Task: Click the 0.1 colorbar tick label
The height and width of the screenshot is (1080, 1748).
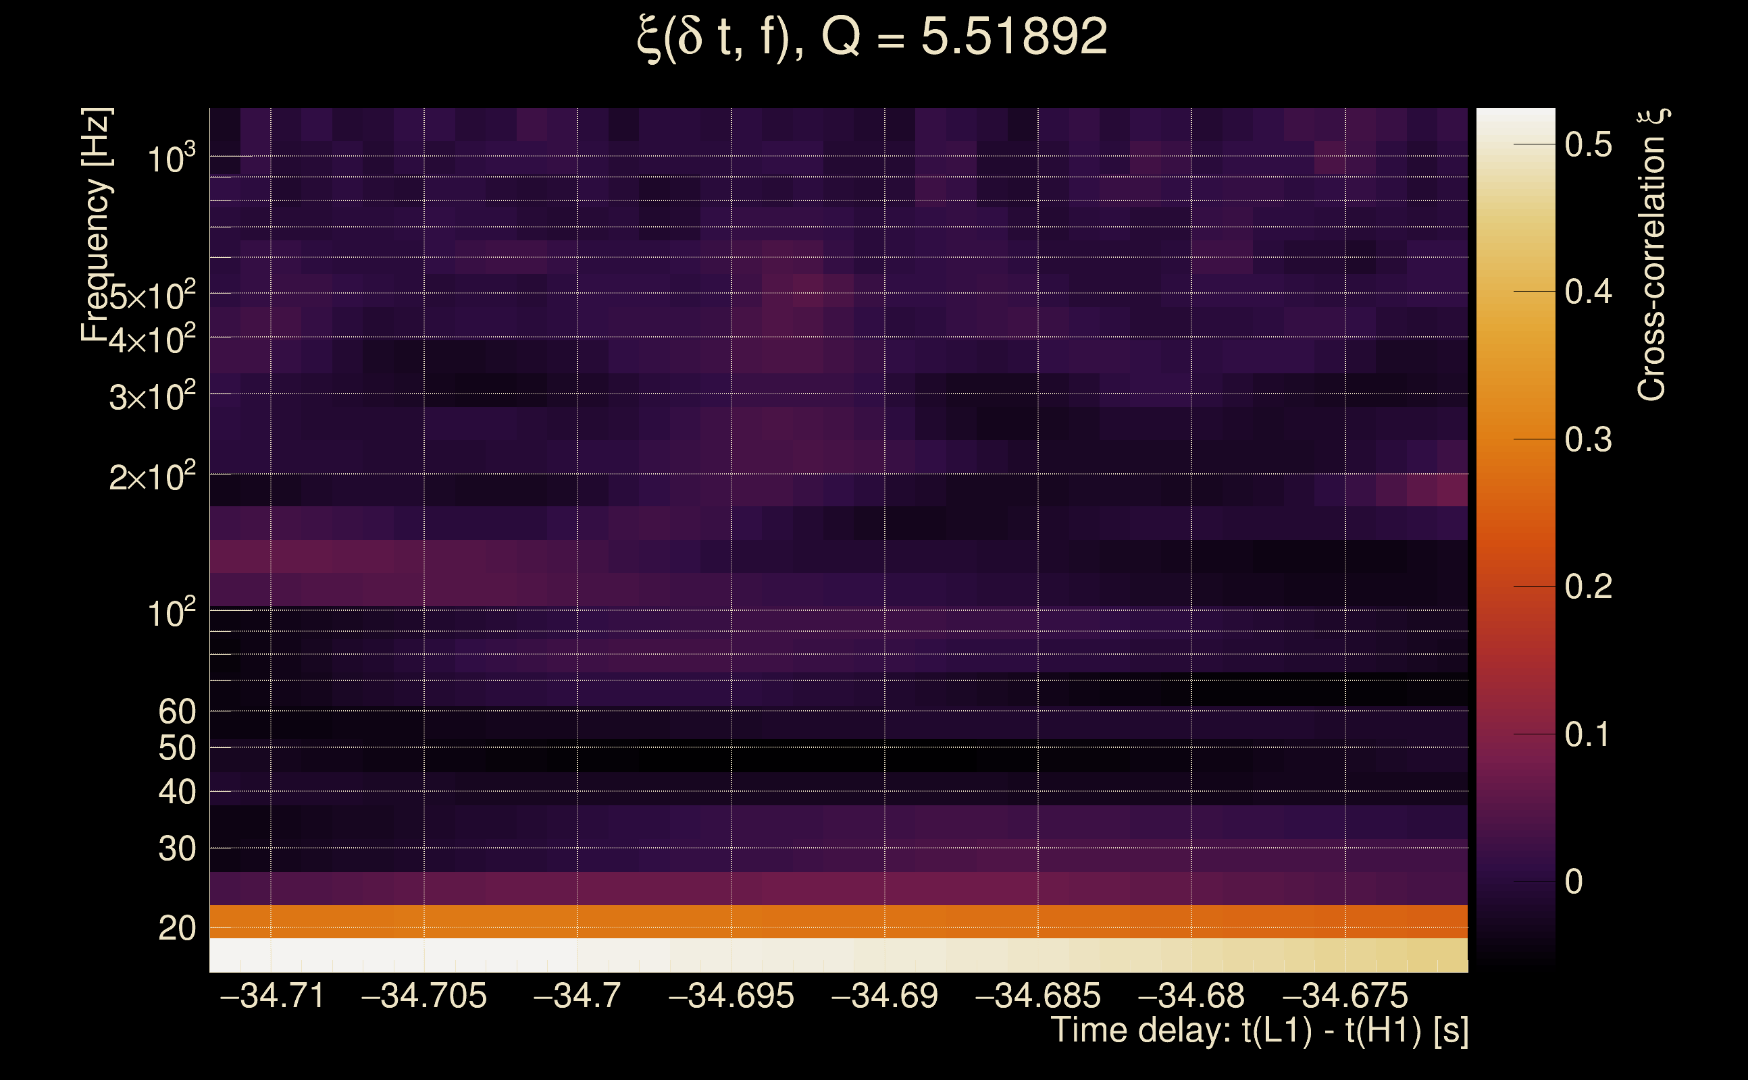Action: tap(1588, 735)
